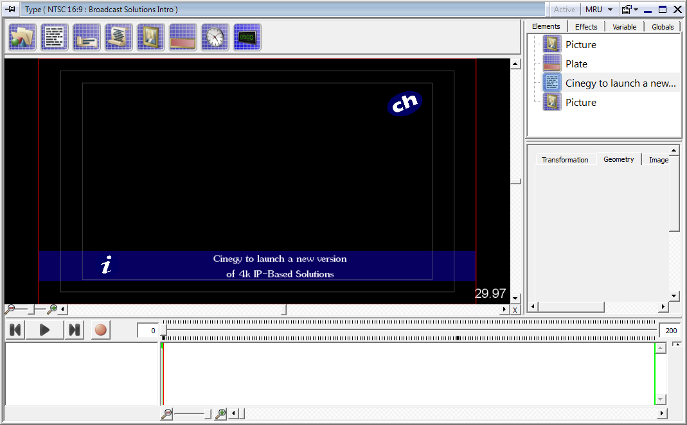Click the 'i' info icon on the lower-third
Image resolution: width=687 pixels, height=425 pixels.
click(106, 265)
